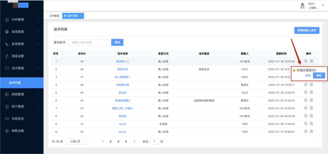The height and width of the screenshot is (154, 328).
Task: Click the 前往 page jump input
Action: (155, 141)
